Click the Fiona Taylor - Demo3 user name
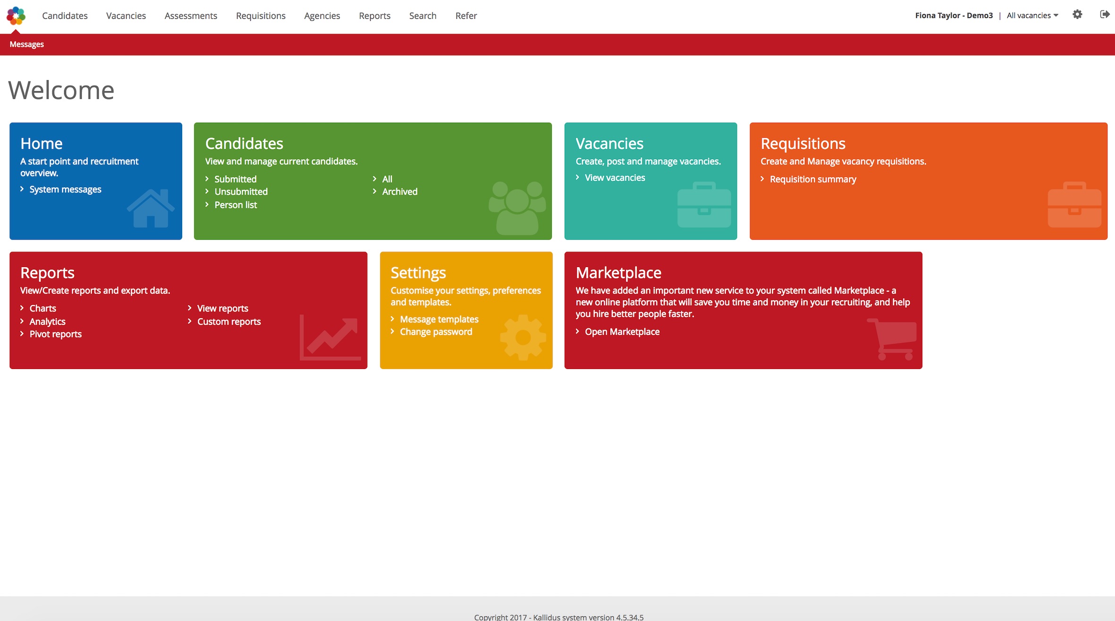1115x621 pixels. pos(954,16)
